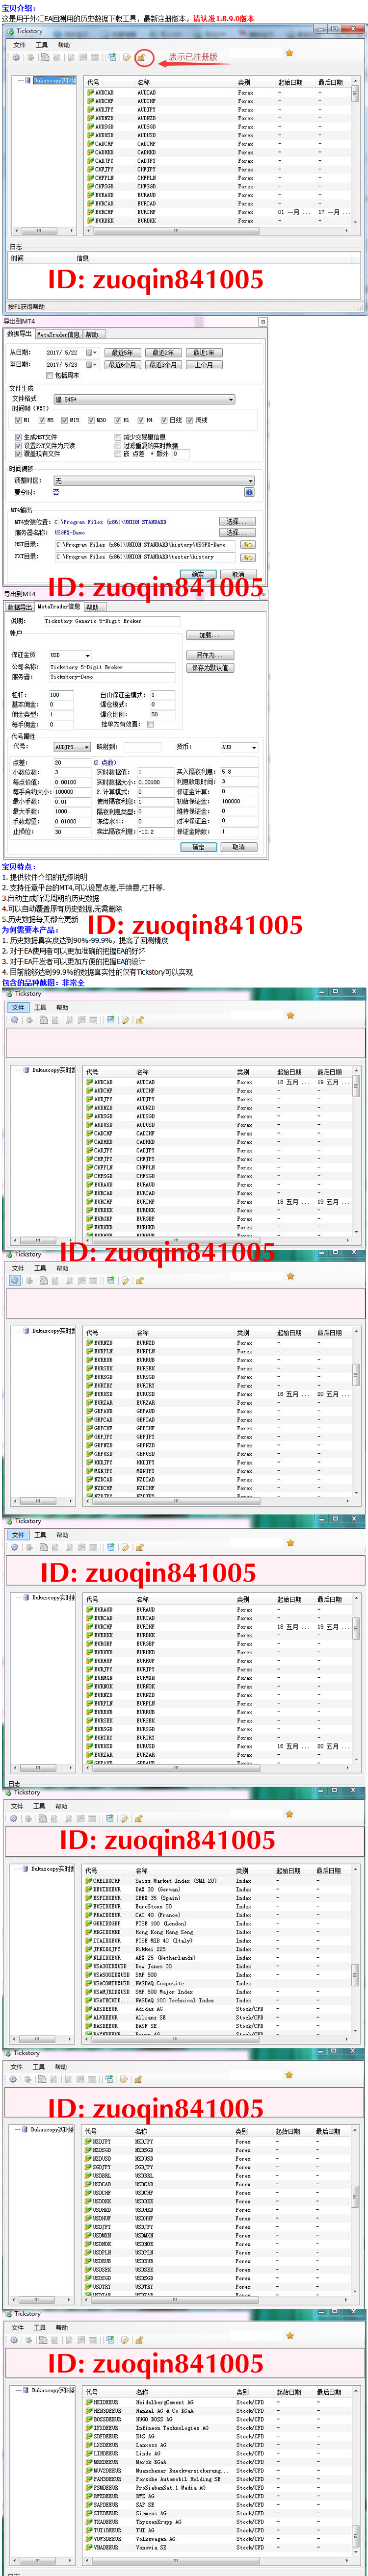
Task: Uncheck the 生成HST文件 option
Action: tap(18, 437)
